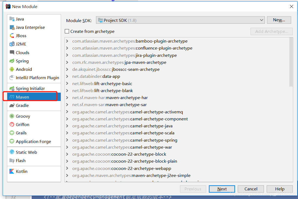The image size is (298, 199).
Task: Select the Flash icon
Action: [x=12, y=161]
